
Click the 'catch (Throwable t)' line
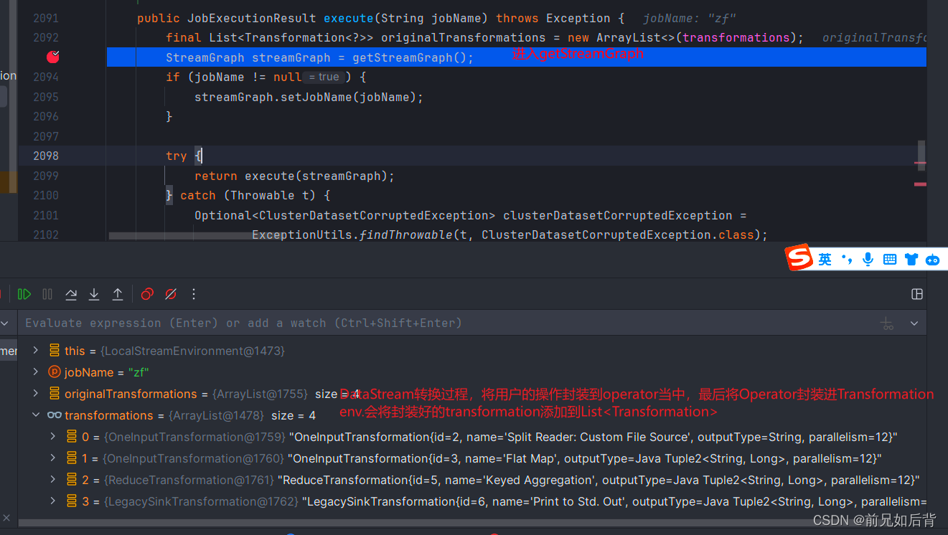tap(248, 195)
